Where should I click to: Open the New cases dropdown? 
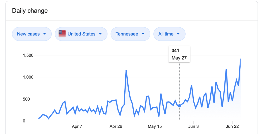point(32,34)
